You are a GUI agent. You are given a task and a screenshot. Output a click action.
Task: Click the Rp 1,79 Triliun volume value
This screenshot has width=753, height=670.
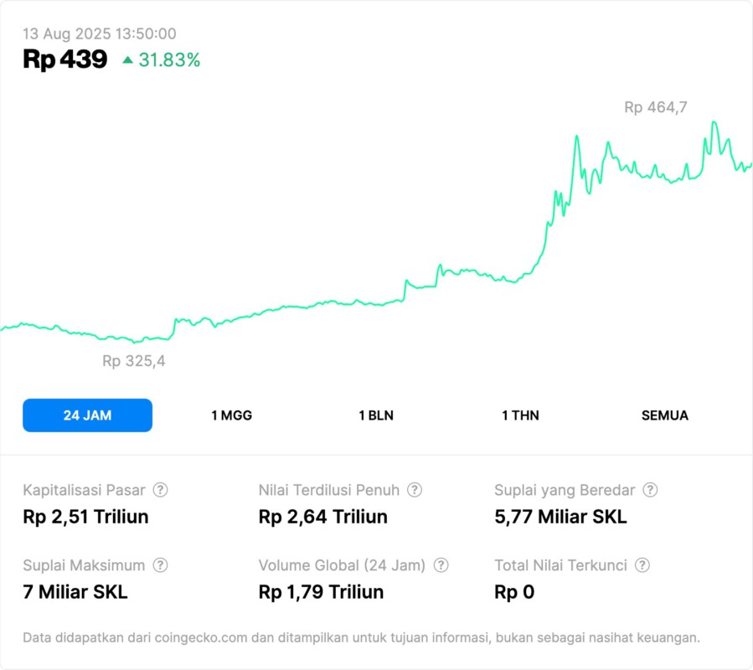(x=321, y=592)
